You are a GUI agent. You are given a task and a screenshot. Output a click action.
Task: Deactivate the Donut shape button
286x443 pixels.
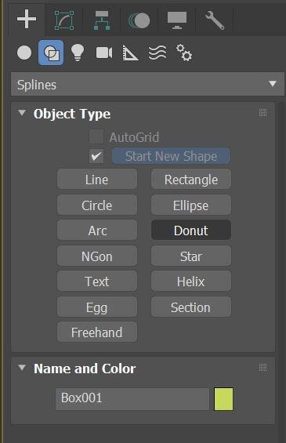pos(191,231)
